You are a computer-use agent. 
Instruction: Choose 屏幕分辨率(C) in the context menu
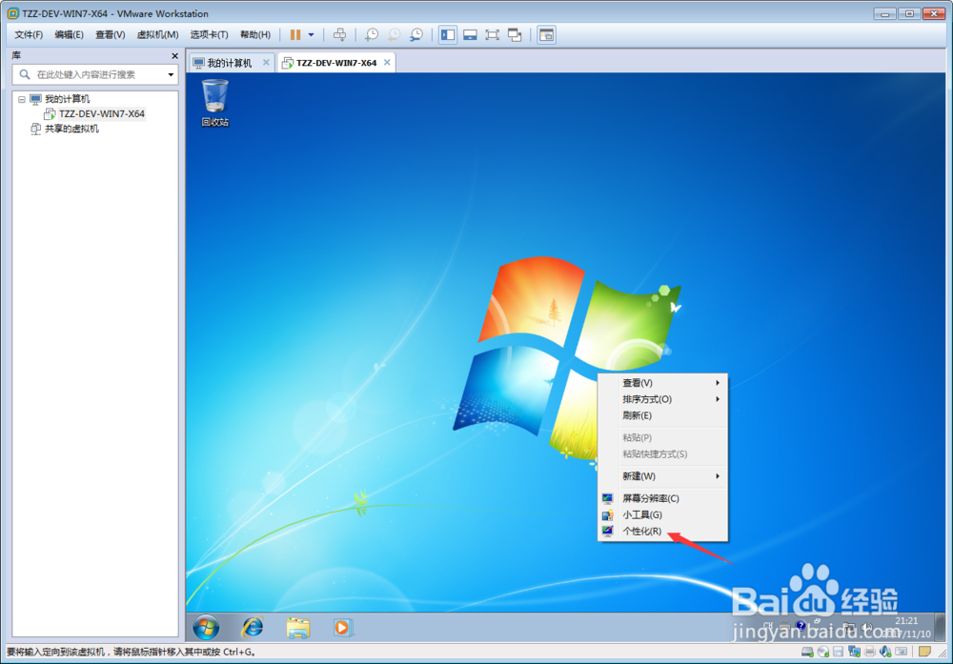point(663,498)
